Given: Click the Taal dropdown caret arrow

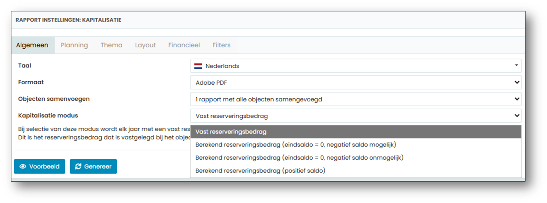Looking at the screenshot, I should click(516, 65).
